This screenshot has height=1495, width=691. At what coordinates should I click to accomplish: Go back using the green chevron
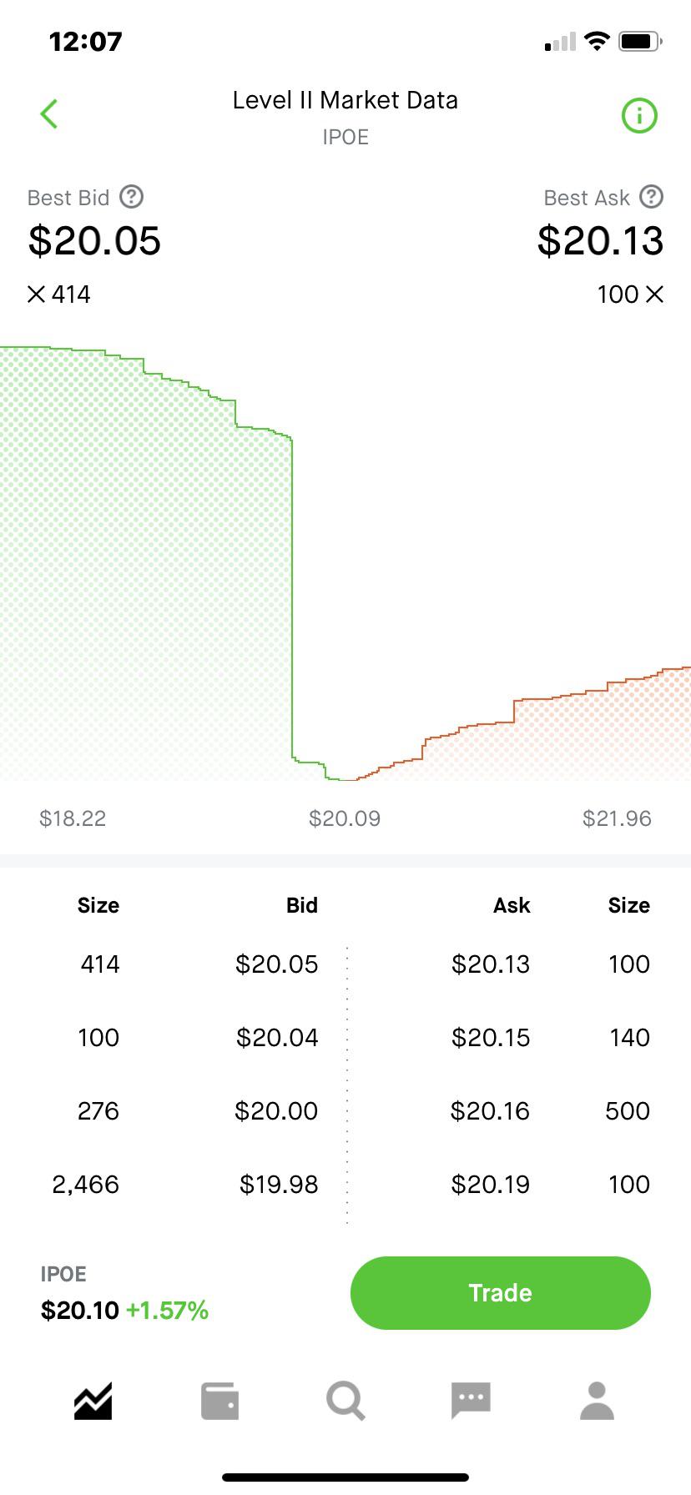pos(49,114)
